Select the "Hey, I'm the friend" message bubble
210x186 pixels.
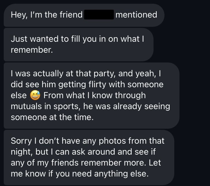tap(84, 15)
